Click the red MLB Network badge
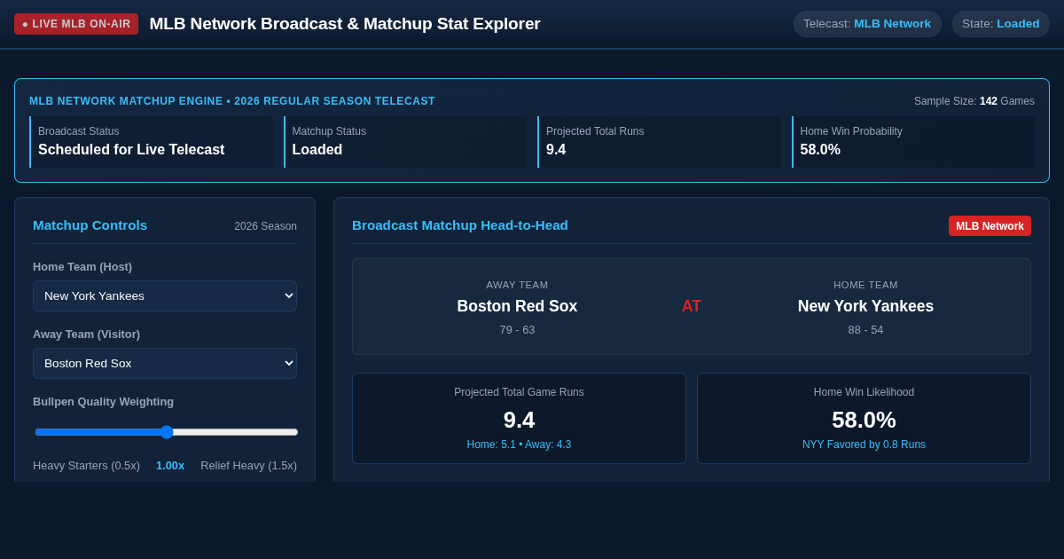 click(x=990, y=225)
